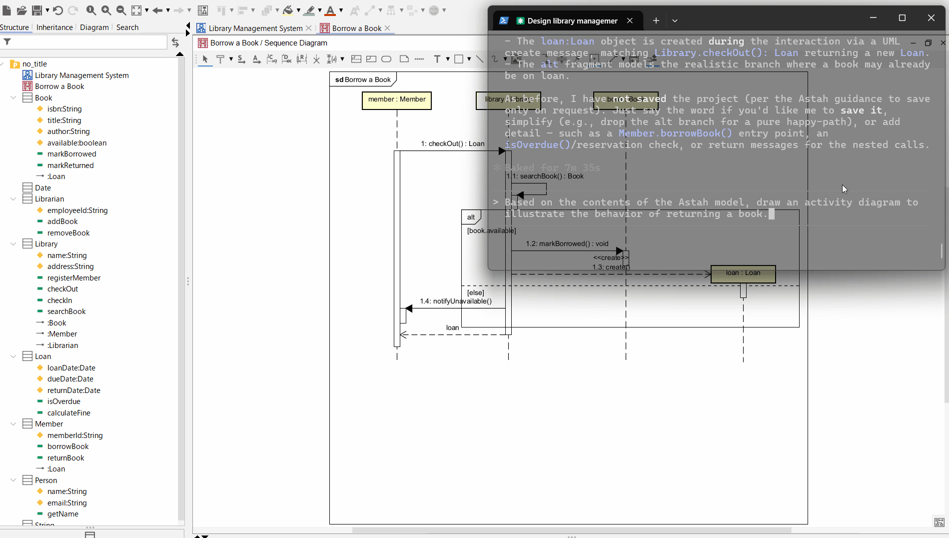Open the fit-in-window dropdown arrow
The image size is (949, 538).
(x=146, y=10)
